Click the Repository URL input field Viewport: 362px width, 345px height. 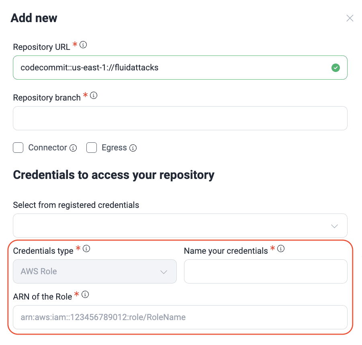click(x=169, y=68)
